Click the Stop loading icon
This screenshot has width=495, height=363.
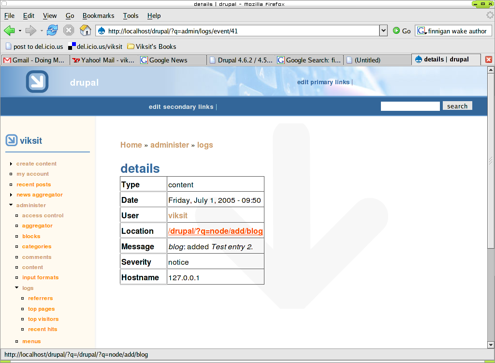pyautogui.click(x=68, y=30)
